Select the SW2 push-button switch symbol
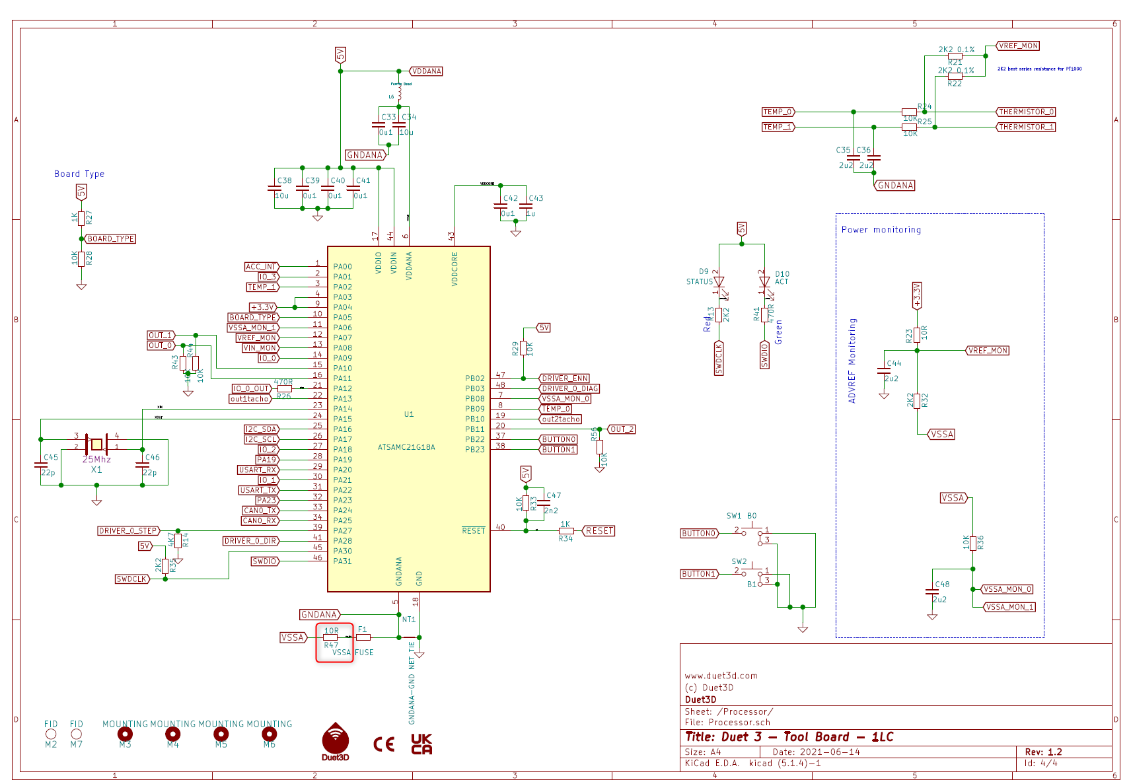1129x784 pixels. [x=753, y=575]
